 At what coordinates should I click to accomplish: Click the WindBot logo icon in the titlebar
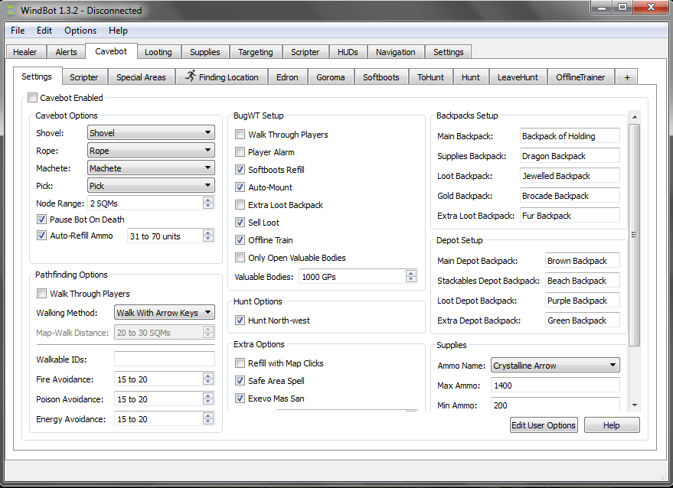click(x=11, y=9)
